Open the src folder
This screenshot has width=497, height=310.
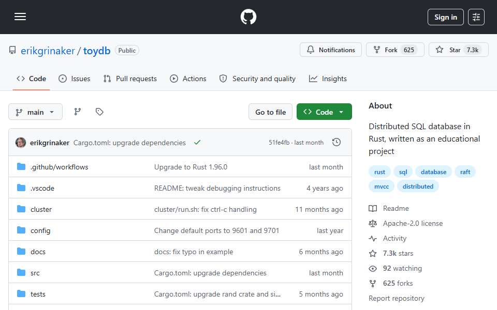35,273
